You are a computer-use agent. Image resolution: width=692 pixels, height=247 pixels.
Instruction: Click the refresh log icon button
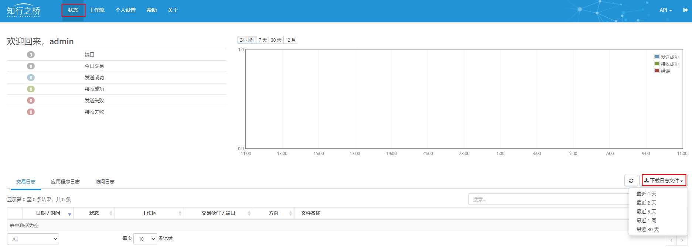pyautogui.click(x=631, y=181)
